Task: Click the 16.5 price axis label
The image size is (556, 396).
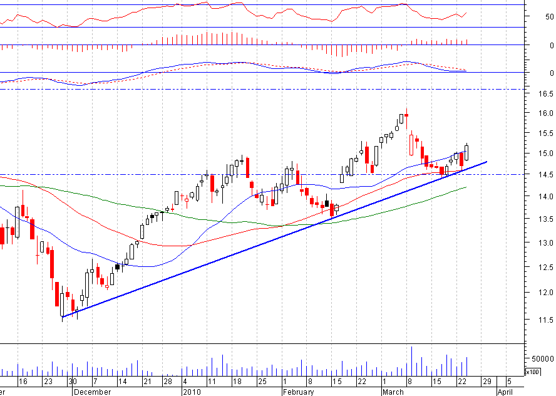Action: click(x=546, y=94)
